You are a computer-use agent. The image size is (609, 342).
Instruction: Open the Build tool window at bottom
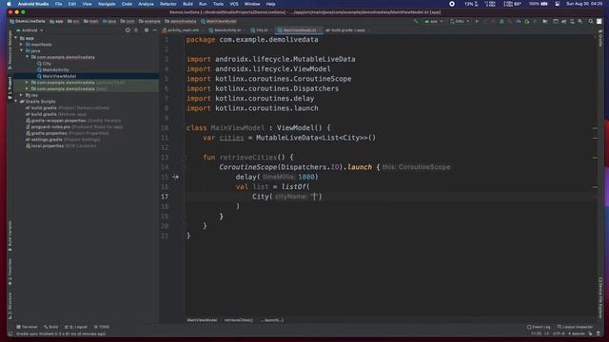[x=50, y=327]
